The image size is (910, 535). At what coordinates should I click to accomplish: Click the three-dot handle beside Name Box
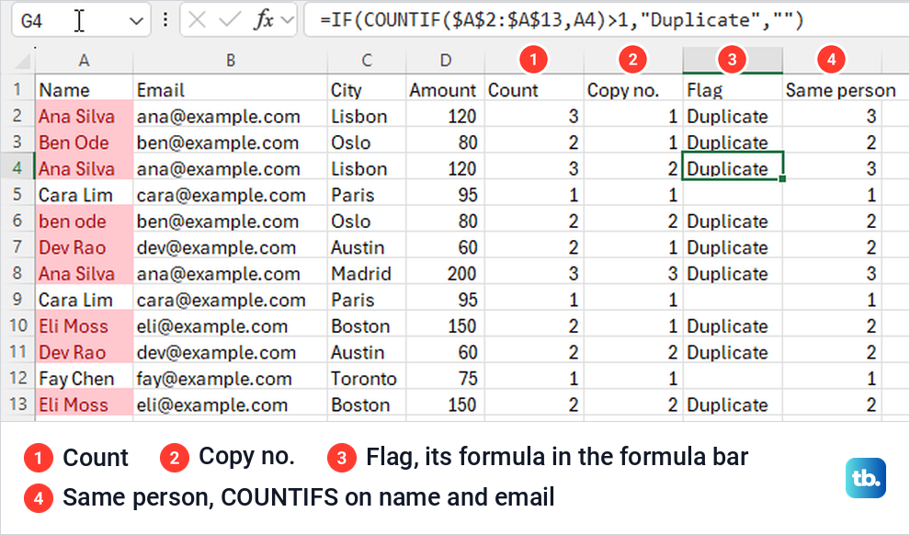point(165,20)
